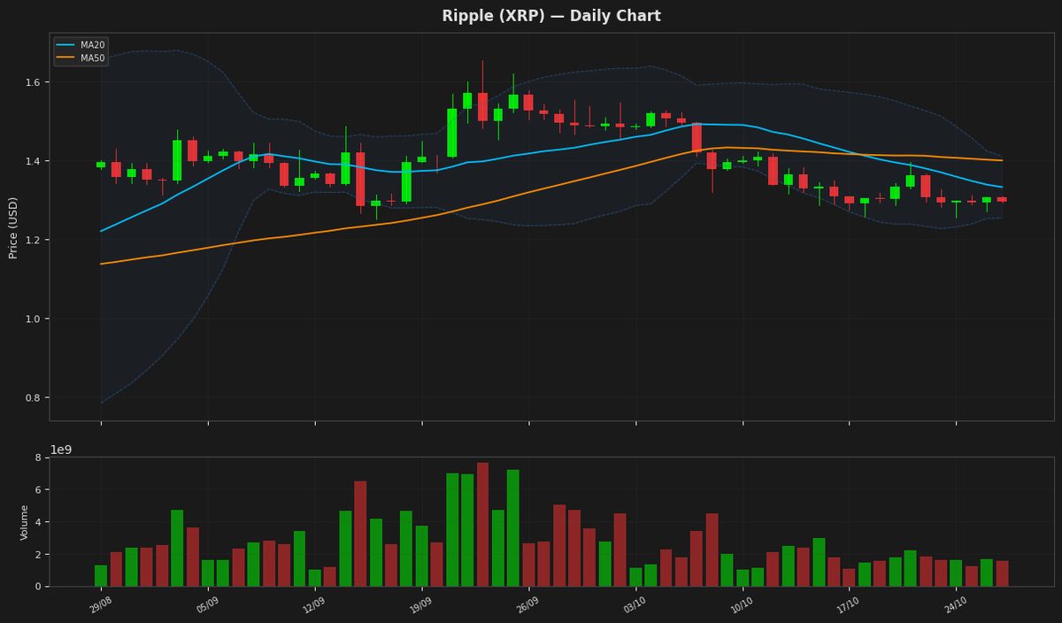
Task: Click the volume axis tick label 6
Action: pos(38,489)
